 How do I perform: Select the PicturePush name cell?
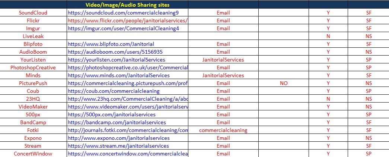pos(33,83)
